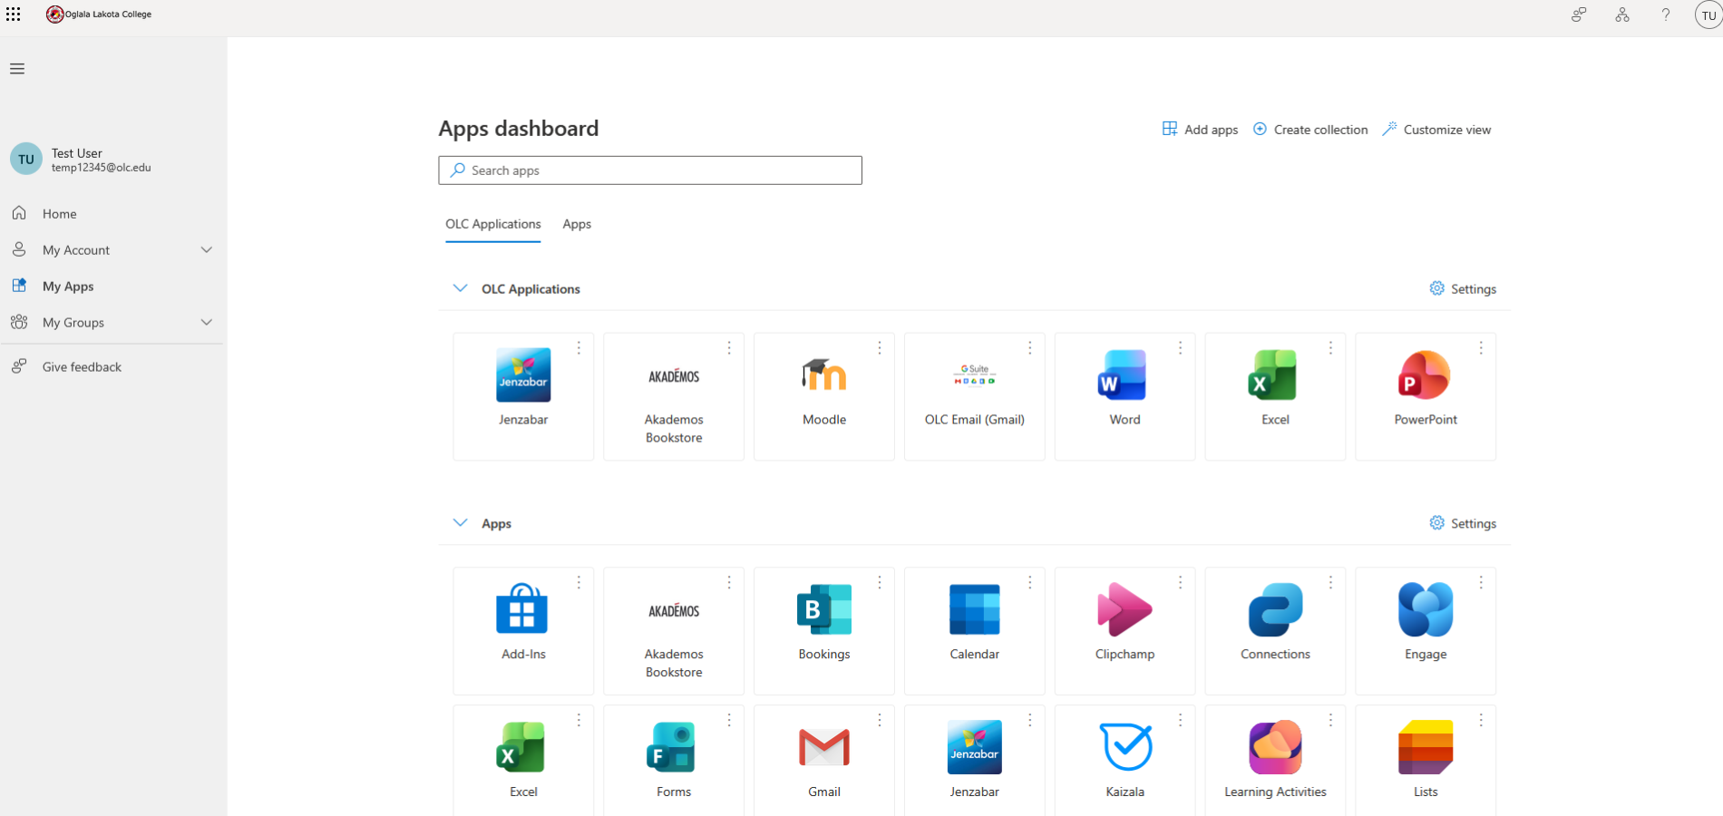Open Akademos Bookstore in OLC Applications
Screen dimensions: 1723x816
coord(674,397)
